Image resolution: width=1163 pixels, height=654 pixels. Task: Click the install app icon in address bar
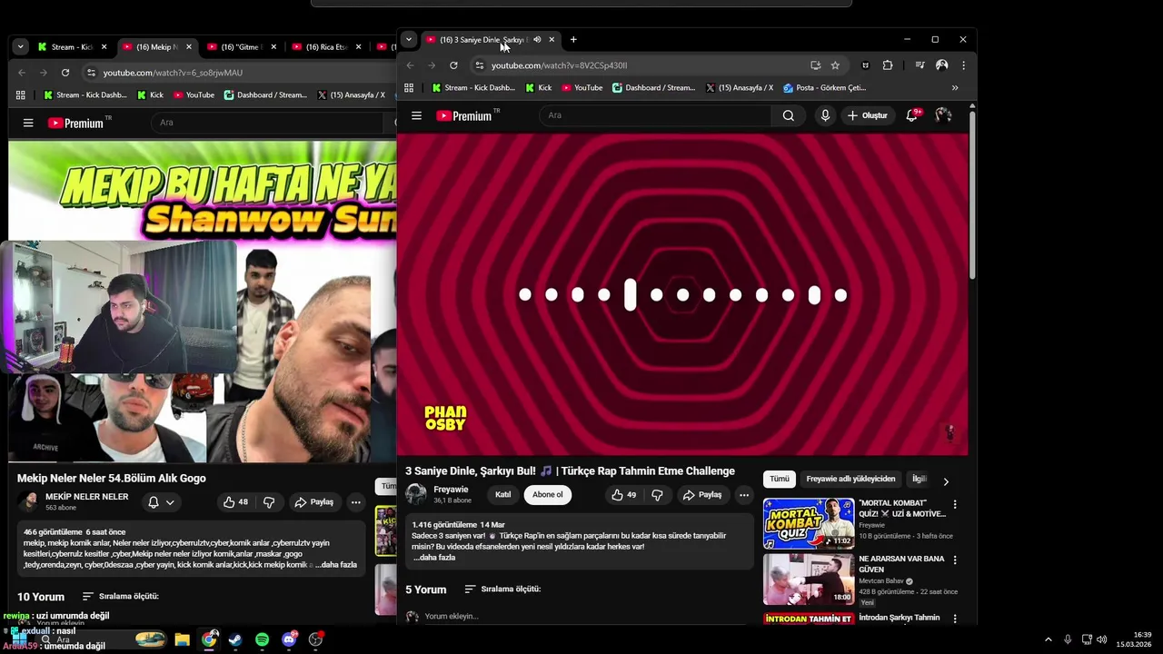pyautogui.click(x=815, y=65)
